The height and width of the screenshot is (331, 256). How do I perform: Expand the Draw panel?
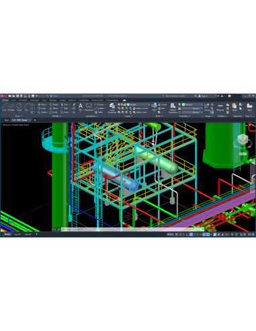click(x=19, y=116)
